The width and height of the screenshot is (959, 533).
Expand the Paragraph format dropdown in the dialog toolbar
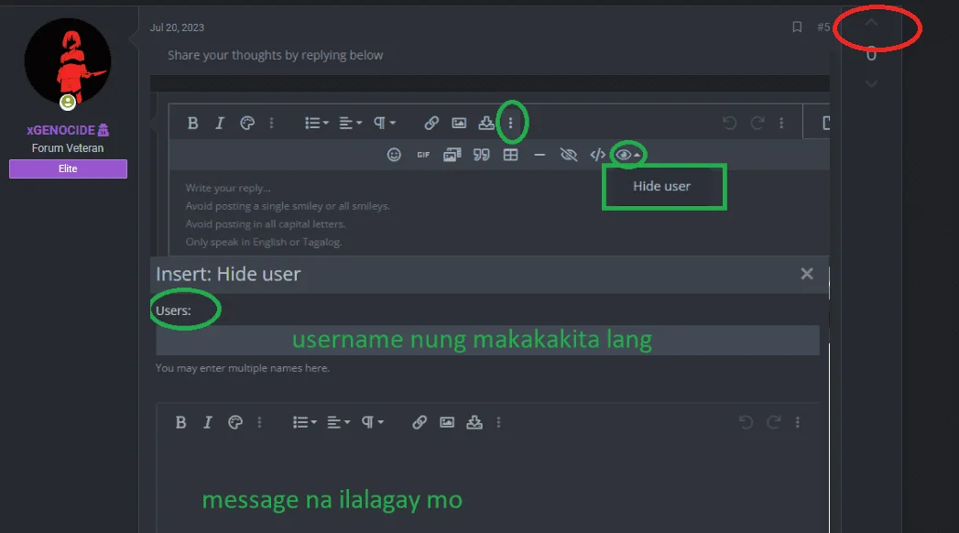(x=373, y=422)
